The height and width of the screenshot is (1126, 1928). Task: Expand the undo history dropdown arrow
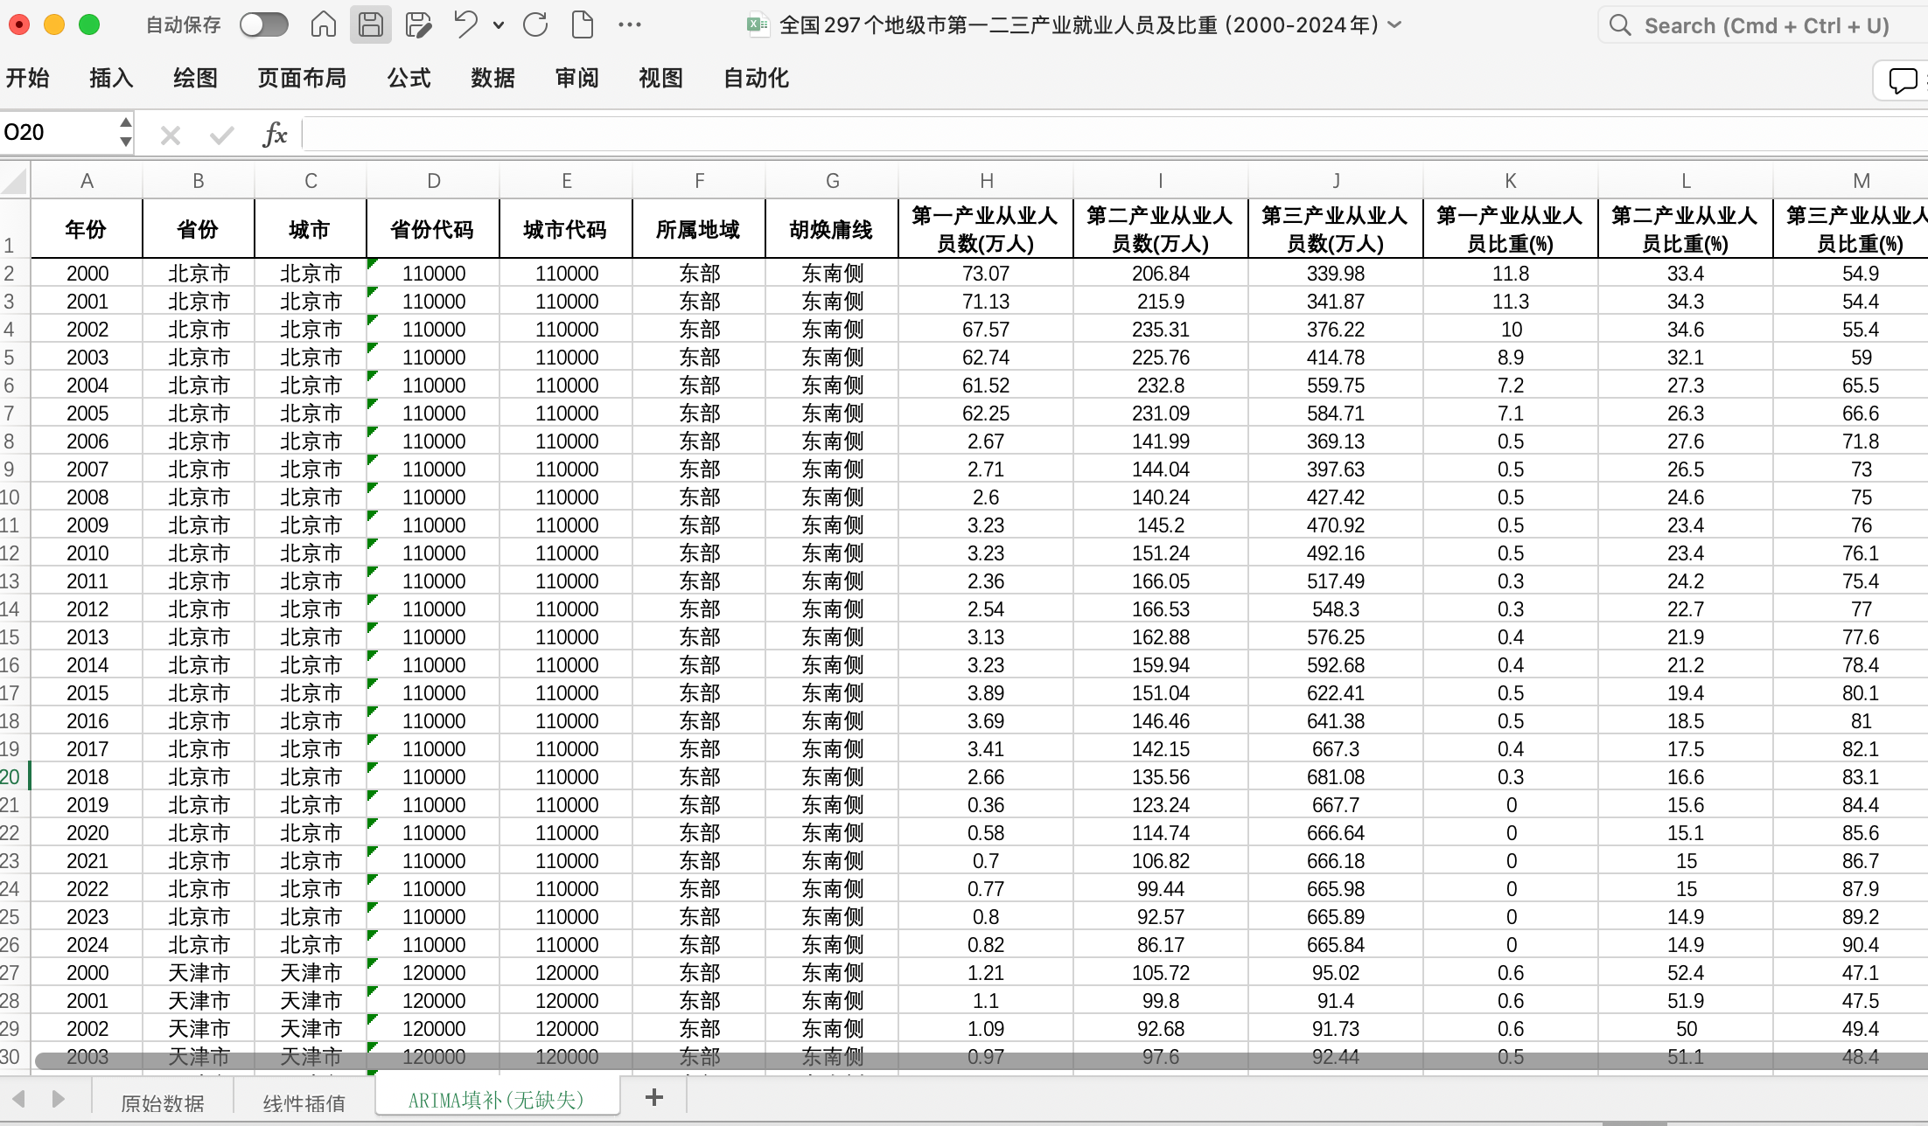[x=499, y=25]
